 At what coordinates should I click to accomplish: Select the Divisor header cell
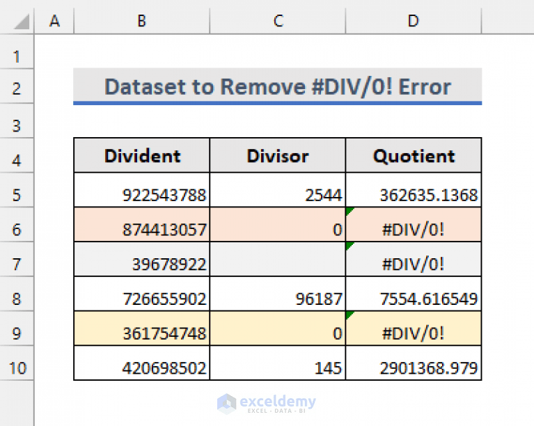(x=278, y=156)
